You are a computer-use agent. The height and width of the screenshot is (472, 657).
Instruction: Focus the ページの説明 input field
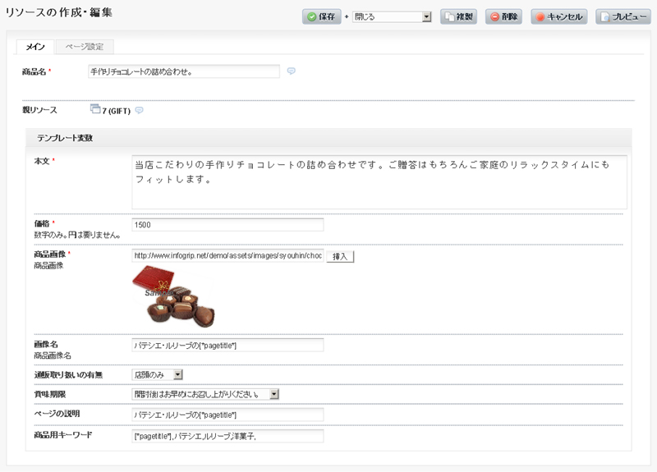(227, 415)
